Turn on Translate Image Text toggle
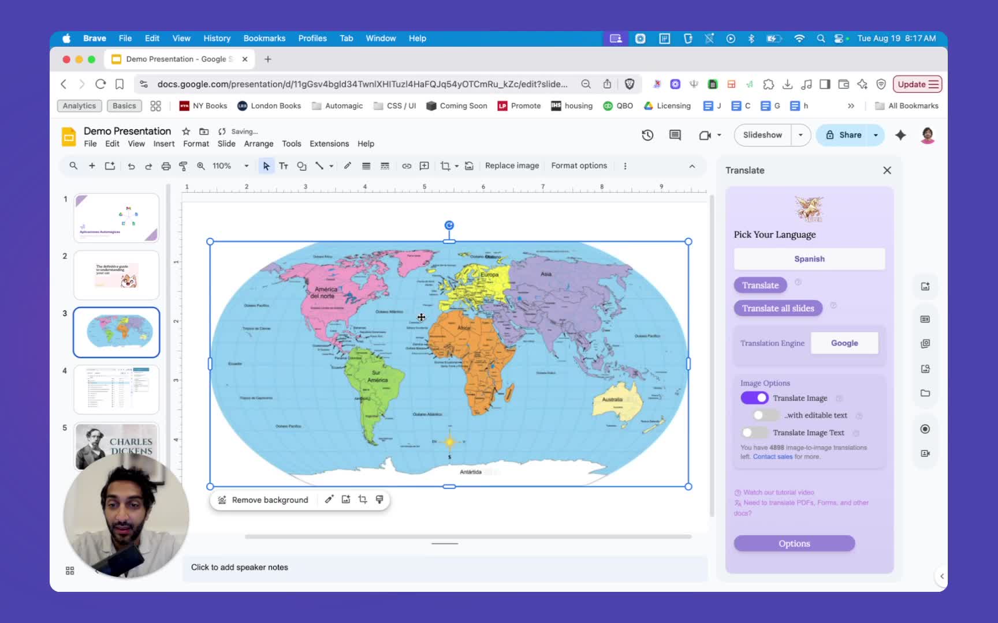Image resolution: width=998 pixels, height=623 pixels. click(753, 433)
